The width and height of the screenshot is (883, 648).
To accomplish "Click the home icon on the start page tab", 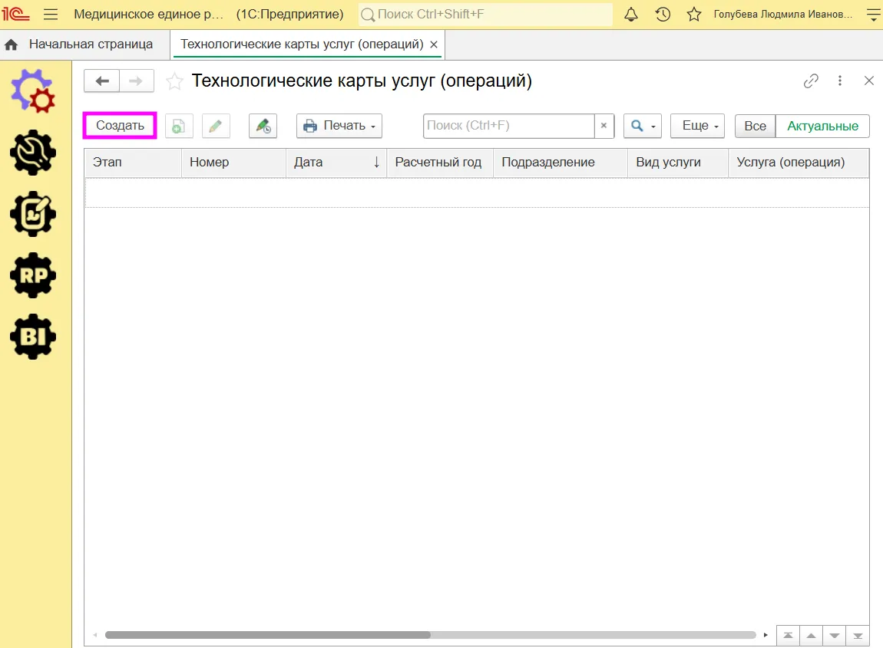I will pyautogui.click(x=12, y=44).
